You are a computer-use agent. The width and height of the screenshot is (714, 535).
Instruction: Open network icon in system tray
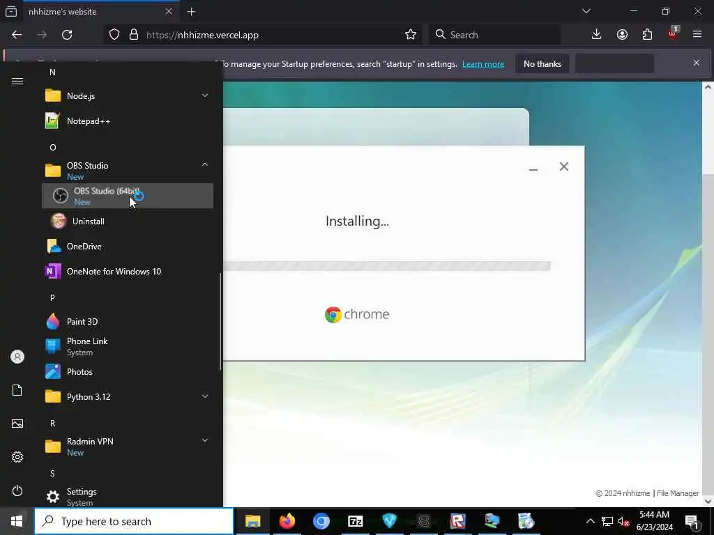pyautogui.click(x=607, y=521)
